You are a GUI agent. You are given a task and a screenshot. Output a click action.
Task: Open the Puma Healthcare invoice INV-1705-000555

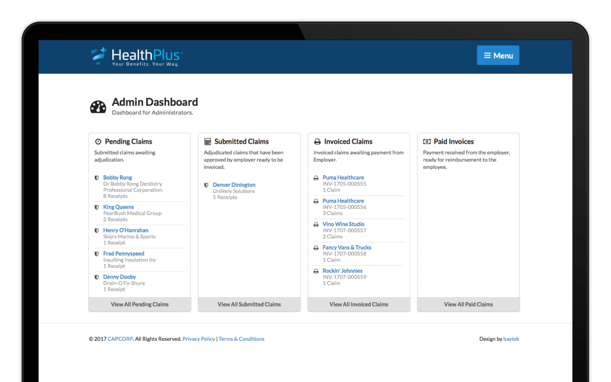click(x=343, y=177)
